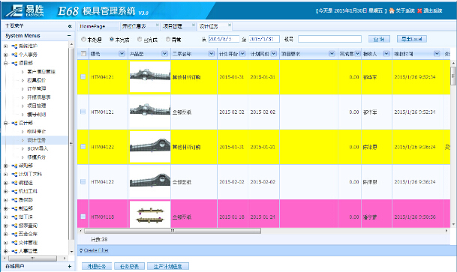Open the Create Filter funnel link

pyautogui.click(x=94, y=250)
